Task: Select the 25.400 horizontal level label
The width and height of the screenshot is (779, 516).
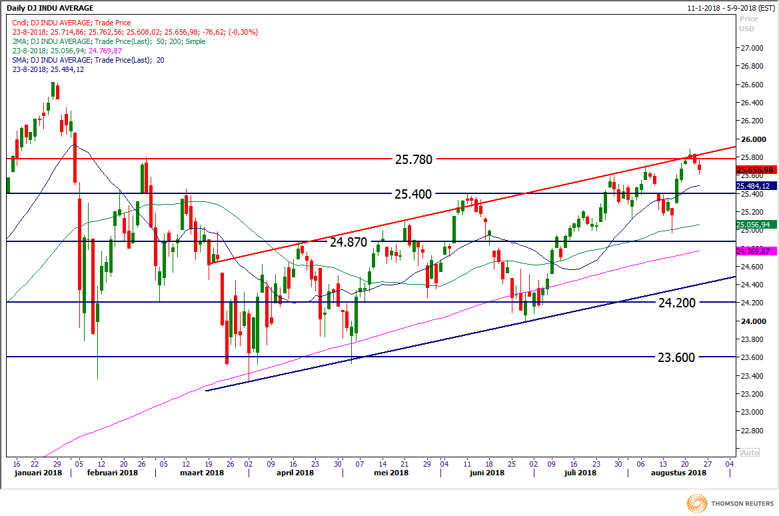Action: (x=414, y=194)
